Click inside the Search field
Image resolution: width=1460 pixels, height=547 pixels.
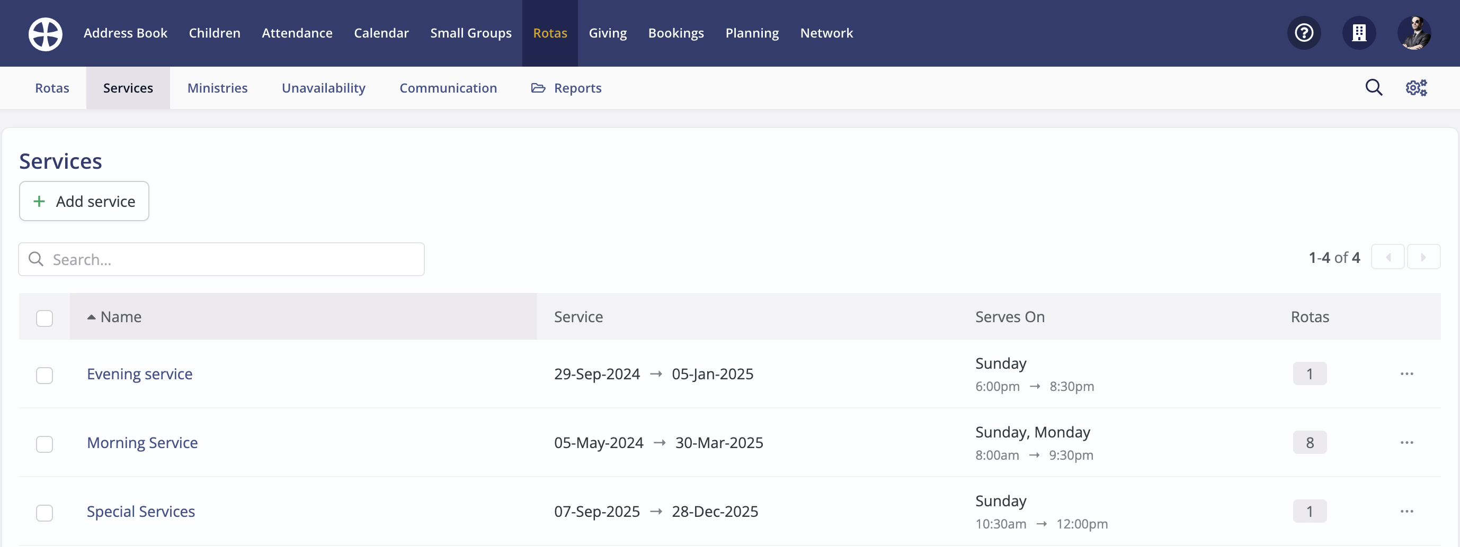click(221, 259)
